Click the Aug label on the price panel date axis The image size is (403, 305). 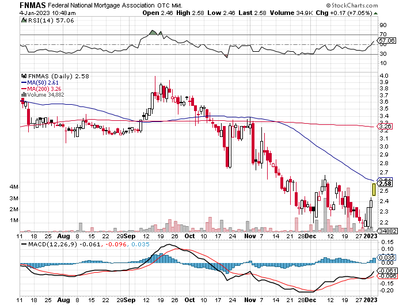[63, 236]
